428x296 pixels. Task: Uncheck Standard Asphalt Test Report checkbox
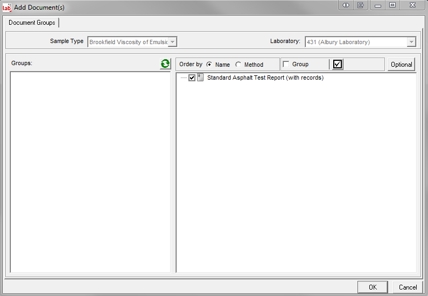click(192, 77)
